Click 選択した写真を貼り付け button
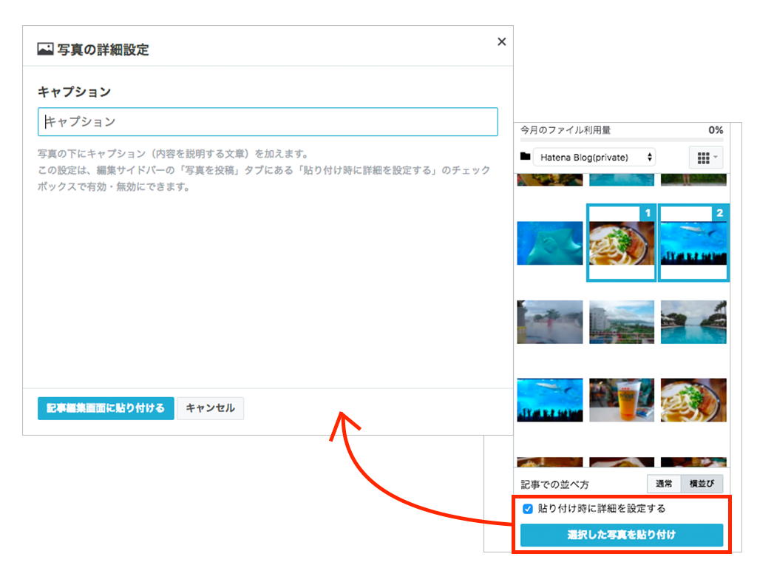 coord(621,535)
